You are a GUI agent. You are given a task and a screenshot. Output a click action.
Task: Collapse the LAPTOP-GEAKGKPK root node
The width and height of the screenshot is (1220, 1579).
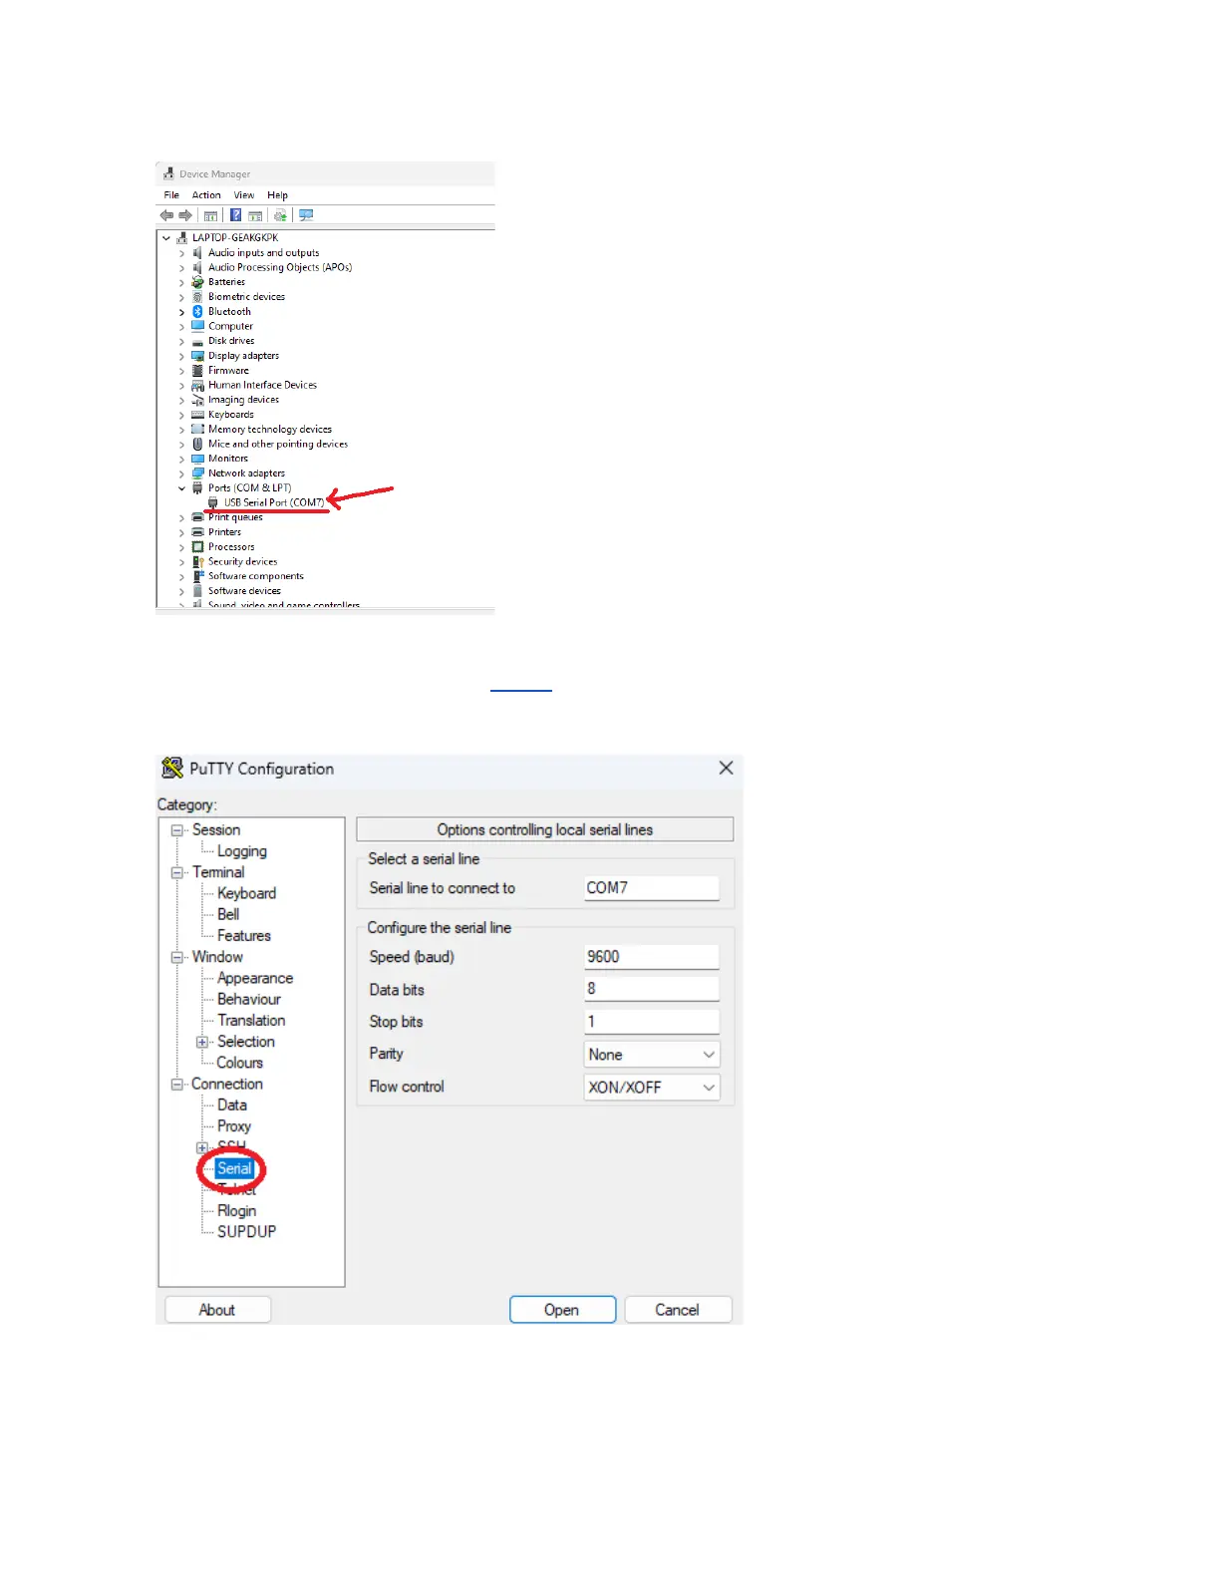click(166, 238)
